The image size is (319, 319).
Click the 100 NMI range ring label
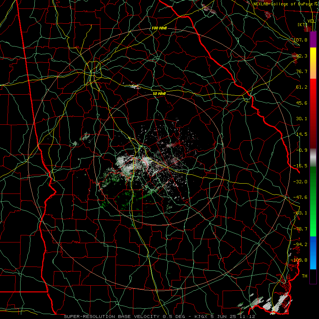click(x=159, y=28)
